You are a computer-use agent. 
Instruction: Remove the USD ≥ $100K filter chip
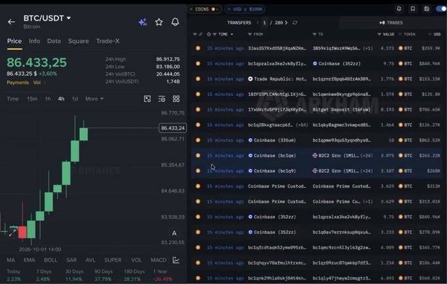click(229, 9)
